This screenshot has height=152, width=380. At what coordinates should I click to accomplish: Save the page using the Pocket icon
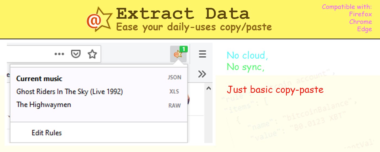click(x=76, y=54)
